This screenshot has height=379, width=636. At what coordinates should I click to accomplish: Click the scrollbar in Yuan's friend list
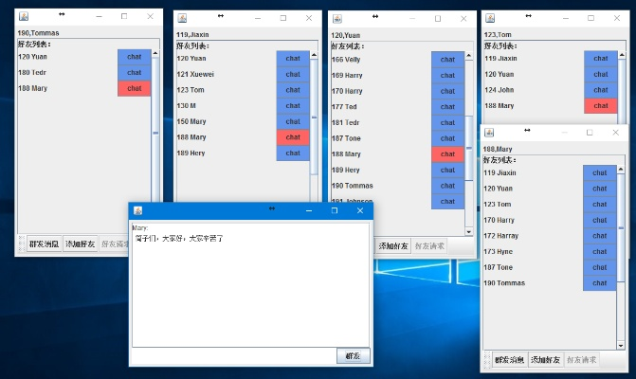click(x=468, y=133)
